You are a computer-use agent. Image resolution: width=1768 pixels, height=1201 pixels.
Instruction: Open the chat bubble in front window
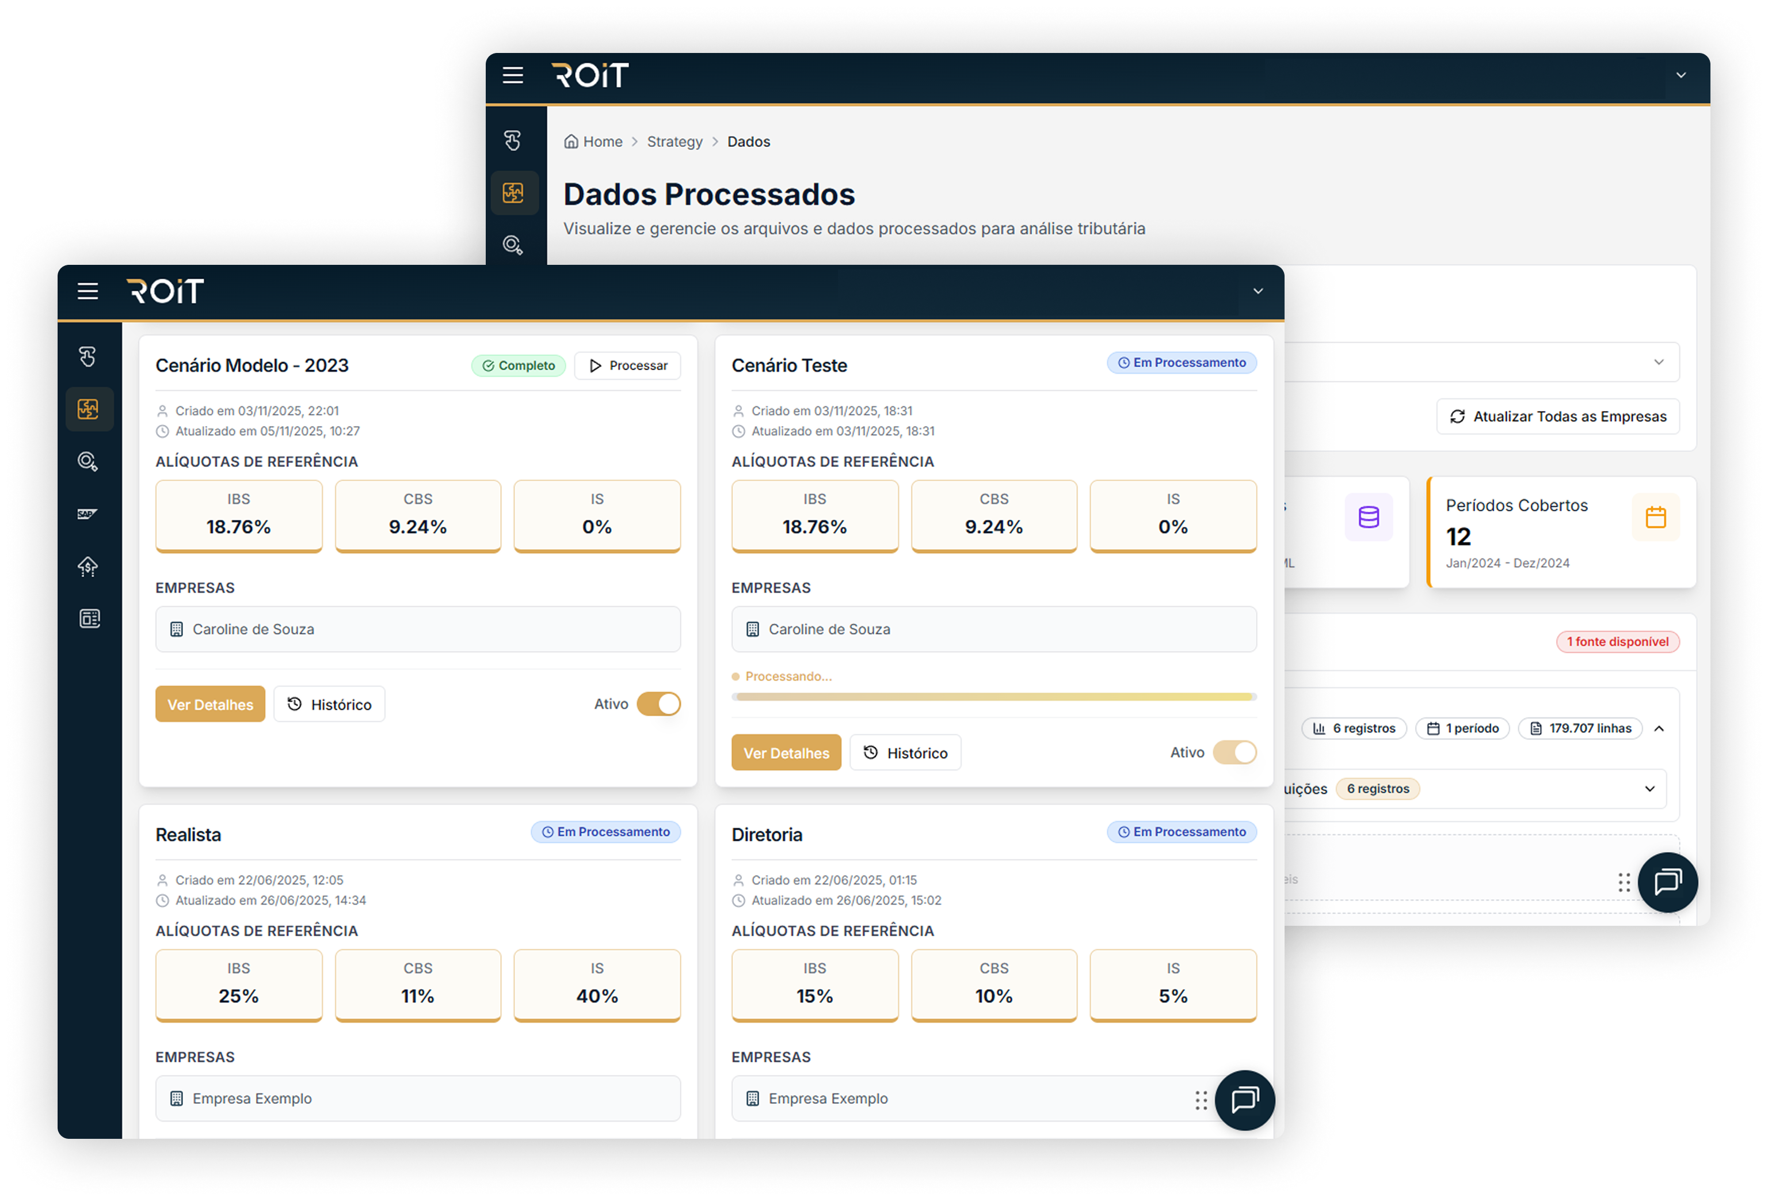(x=1245, y=1100)
